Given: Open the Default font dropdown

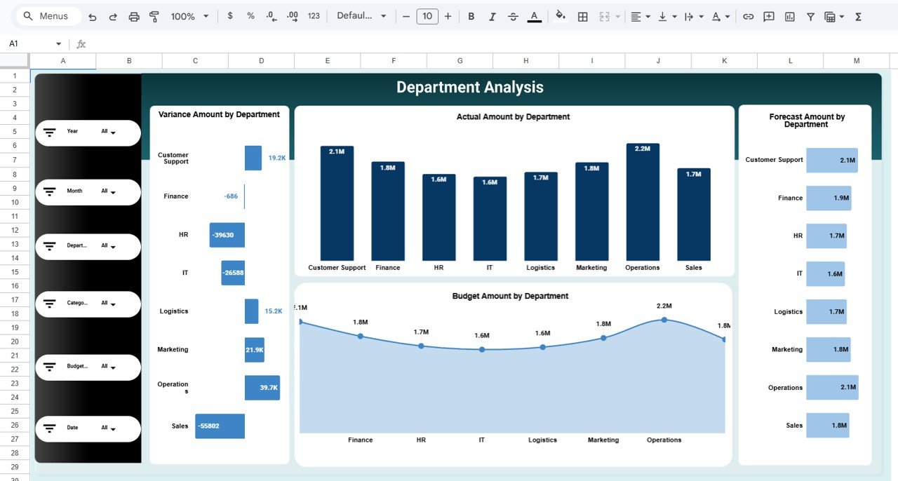Looking at the screenshot, I should tap(358, 15).
